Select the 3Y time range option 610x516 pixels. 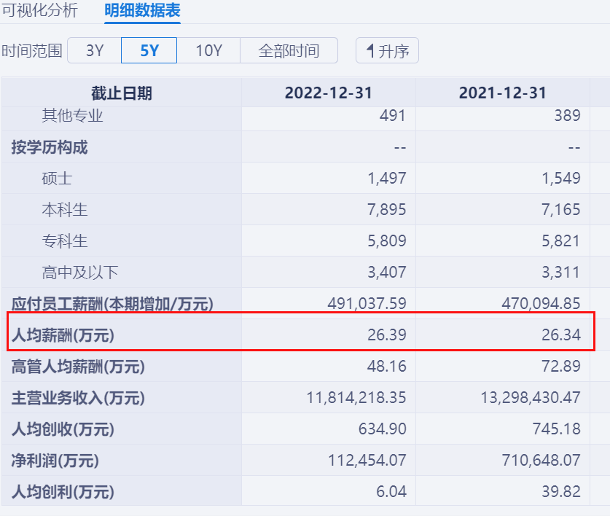pos(93,50)
